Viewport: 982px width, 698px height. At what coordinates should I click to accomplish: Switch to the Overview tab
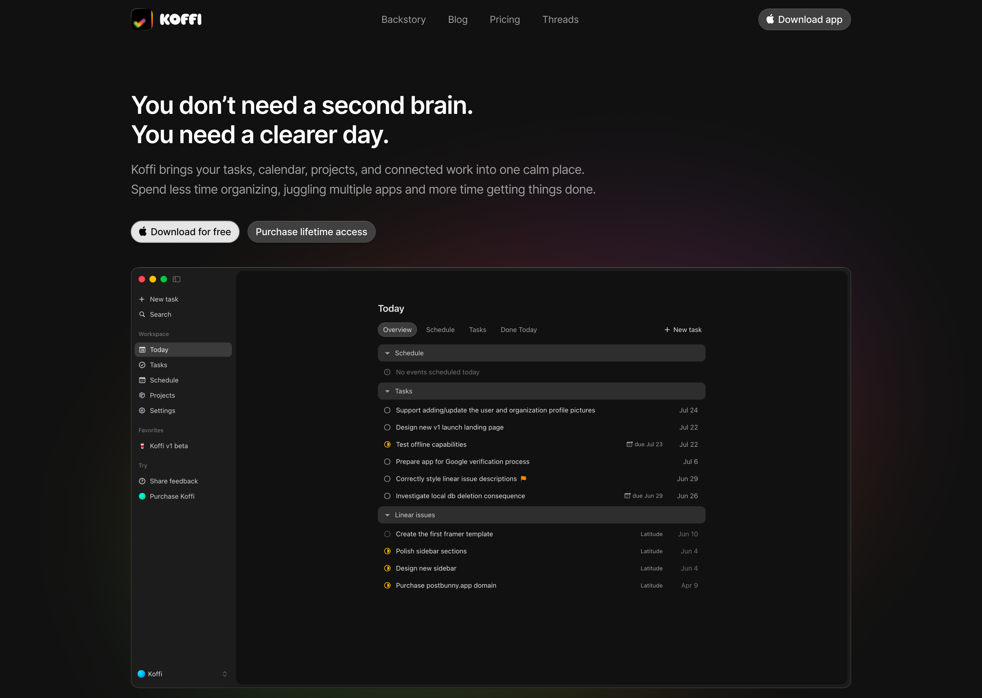point(397,330)
